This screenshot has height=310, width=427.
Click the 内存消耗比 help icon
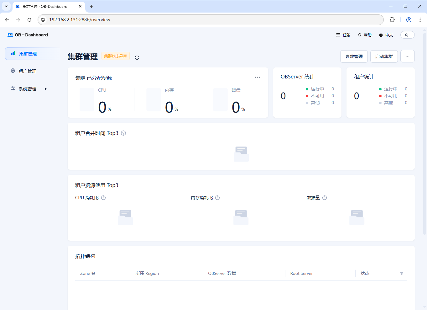tap(217, 198)
